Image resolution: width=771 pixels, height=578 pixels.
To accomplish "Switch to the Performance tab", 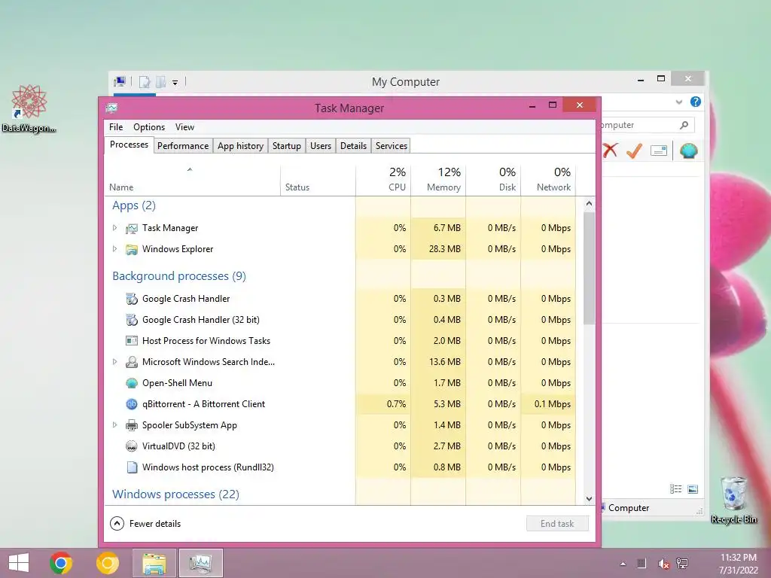I will pyautogui.click(x=183, y=146).
